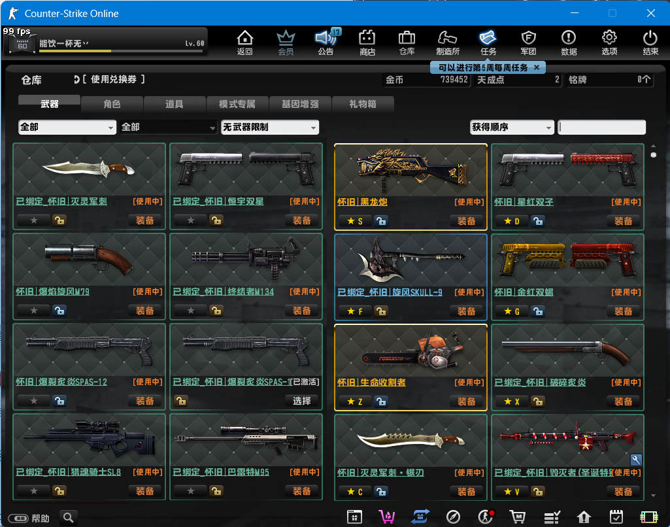Select the 灭灵军刺·锯刃 knife thumbnail

pos(410,440)
